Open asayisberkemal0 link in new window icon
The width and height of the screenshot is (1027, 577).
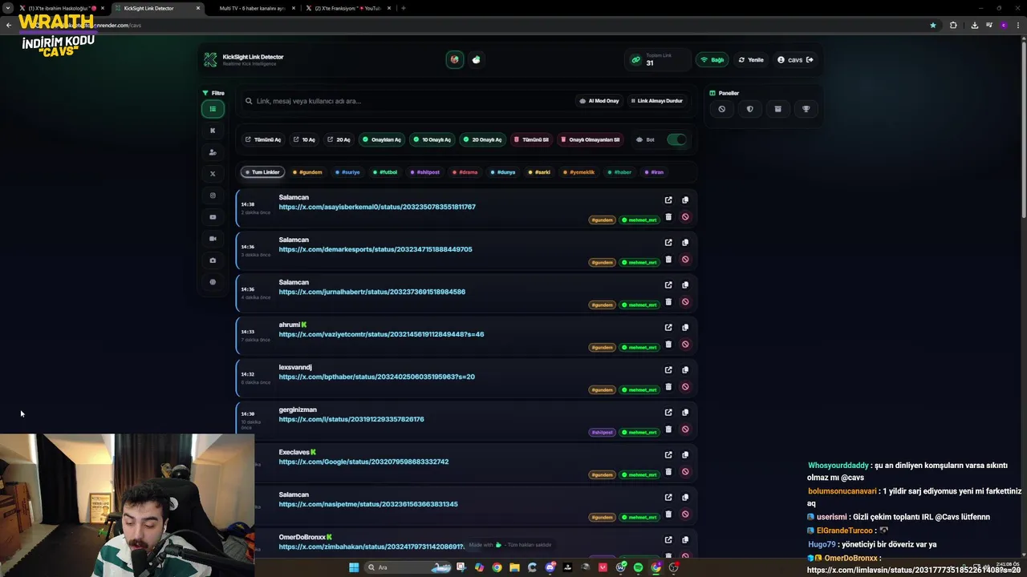click(x=668, y=200)
